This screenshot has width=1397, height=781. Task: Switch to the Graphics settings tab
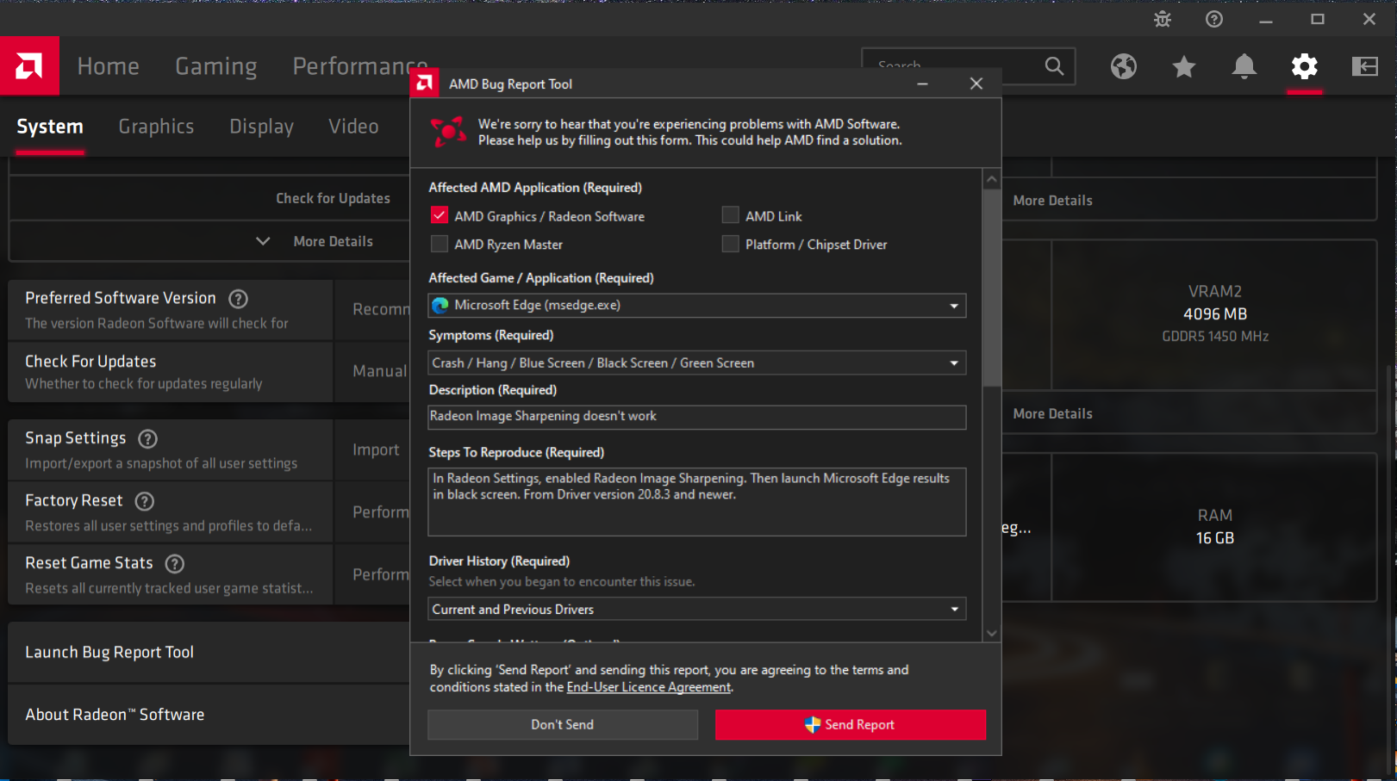point(156,127)
